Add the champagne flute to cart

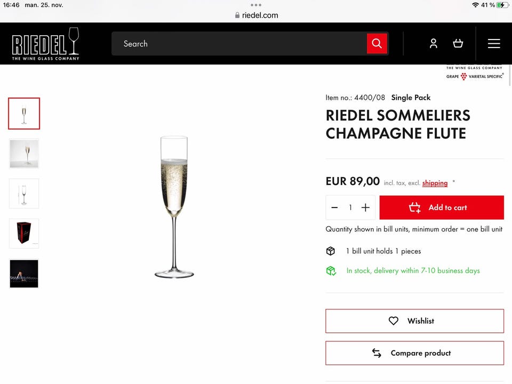442,207
